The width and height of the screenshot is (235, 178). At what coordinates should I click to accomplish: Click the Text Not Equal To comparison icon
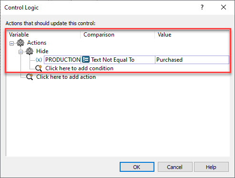(x=86, y=60)
